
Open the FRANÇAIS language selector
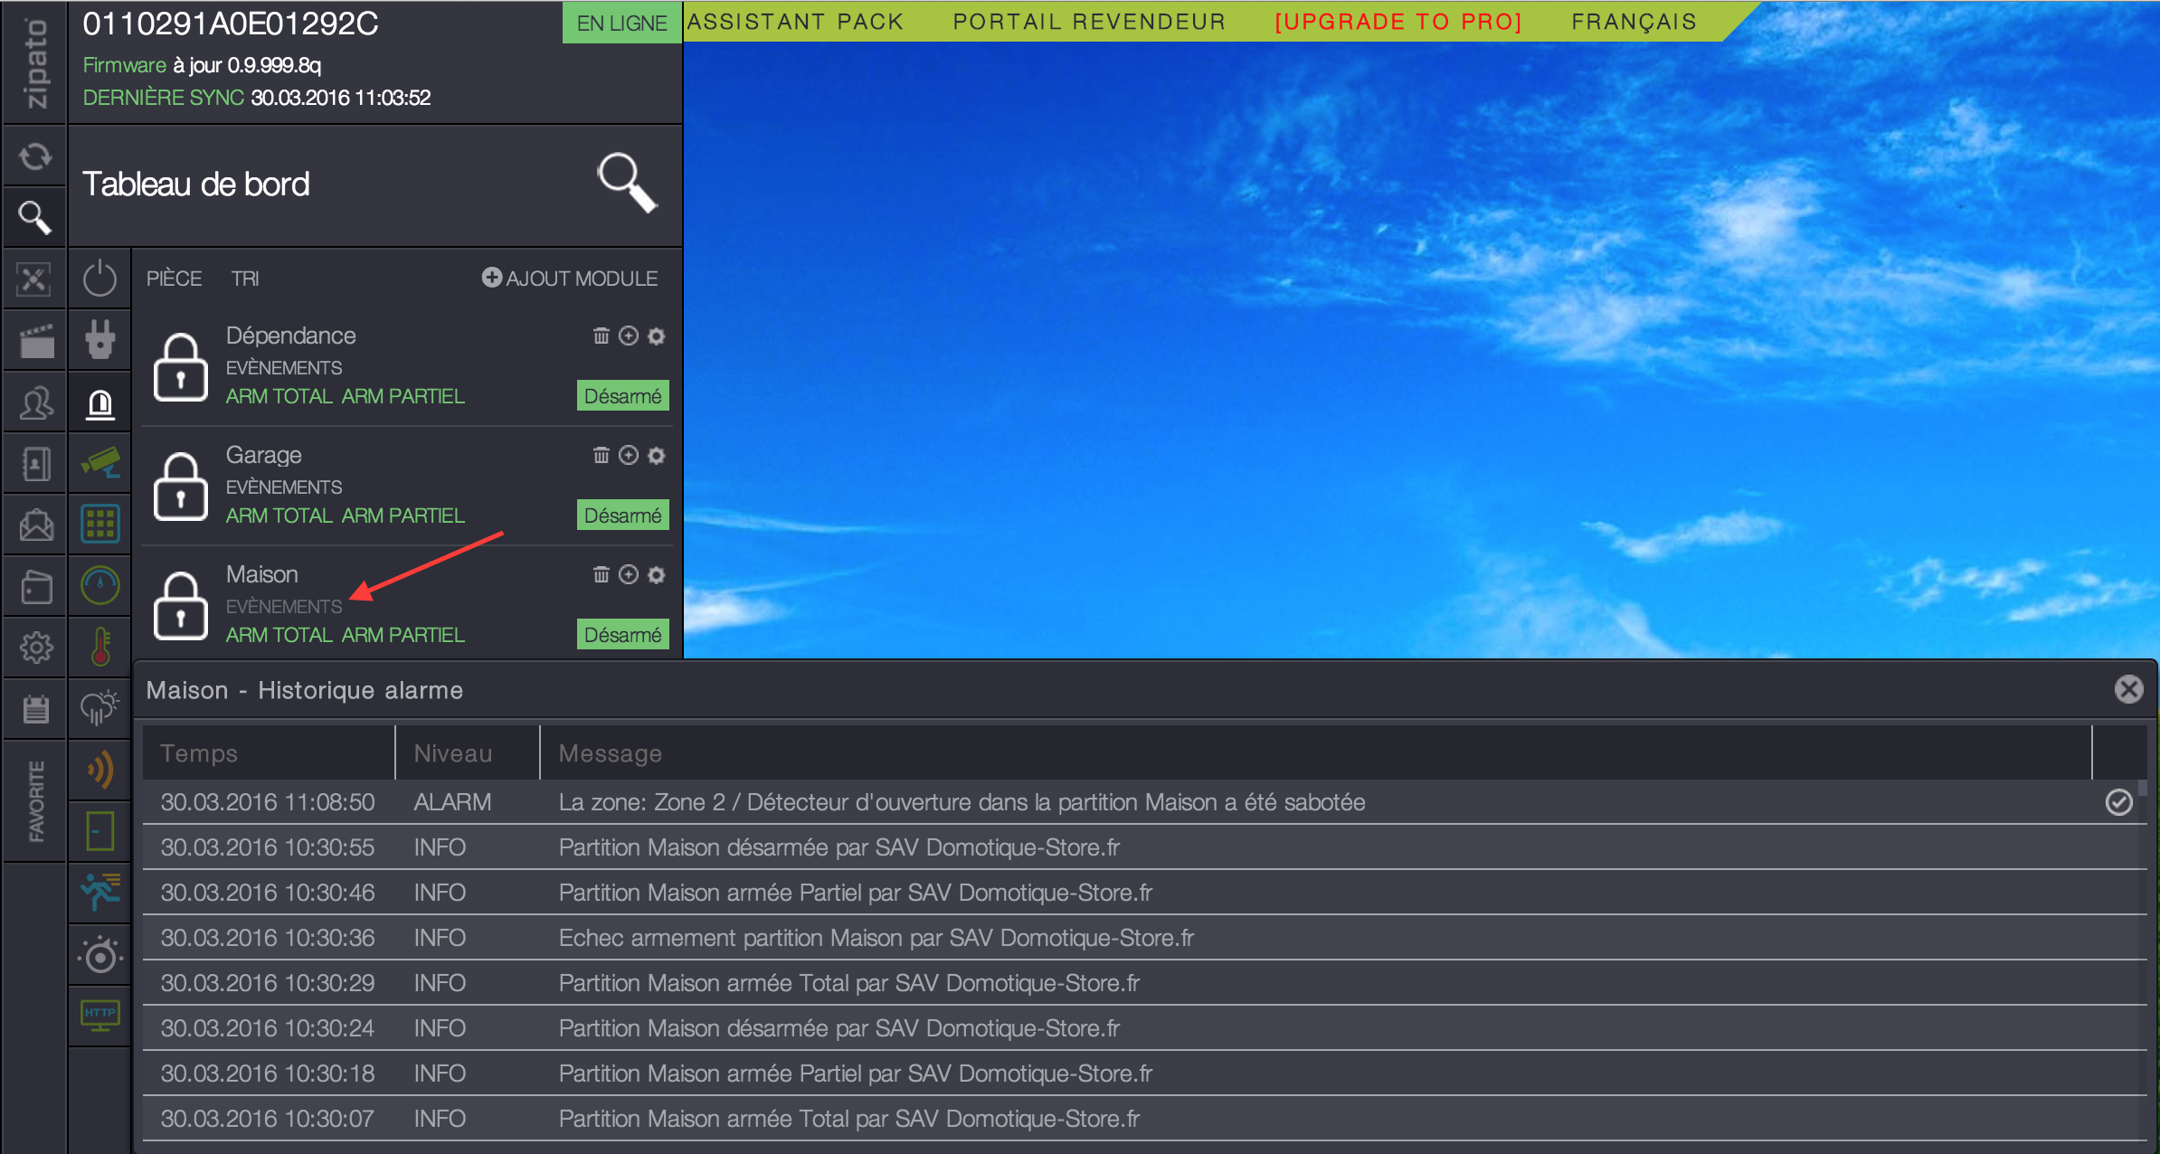coord(1634,22)
